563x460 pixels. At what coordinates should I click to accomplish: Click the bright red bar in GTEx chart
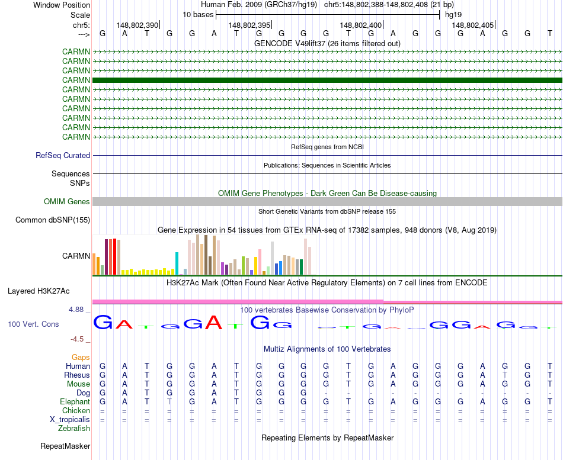114,257
